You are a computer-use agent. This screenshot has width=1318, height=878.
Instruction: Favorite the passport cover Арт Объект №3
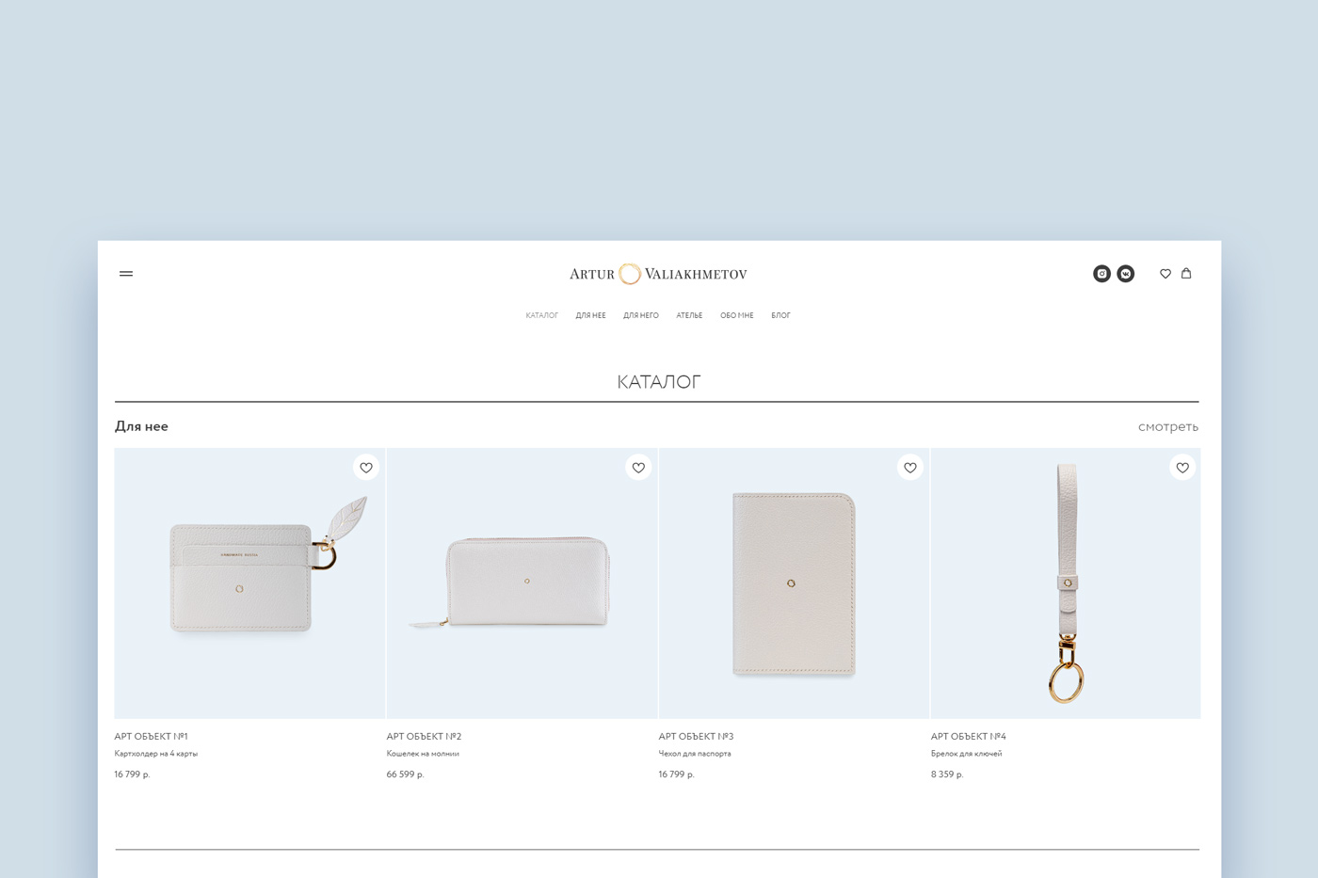coord(910,468)
